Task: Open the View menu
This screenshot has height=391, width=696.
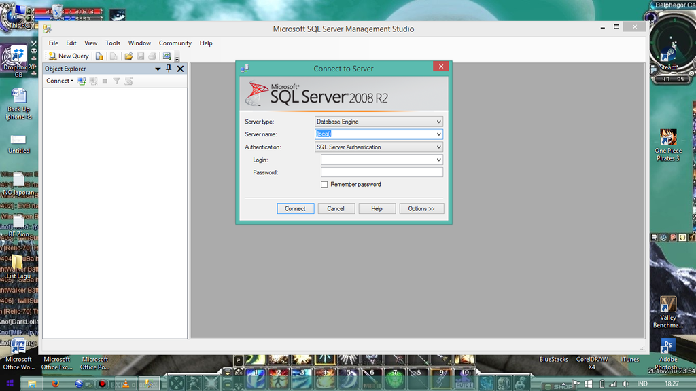Action: coord(90,43)
